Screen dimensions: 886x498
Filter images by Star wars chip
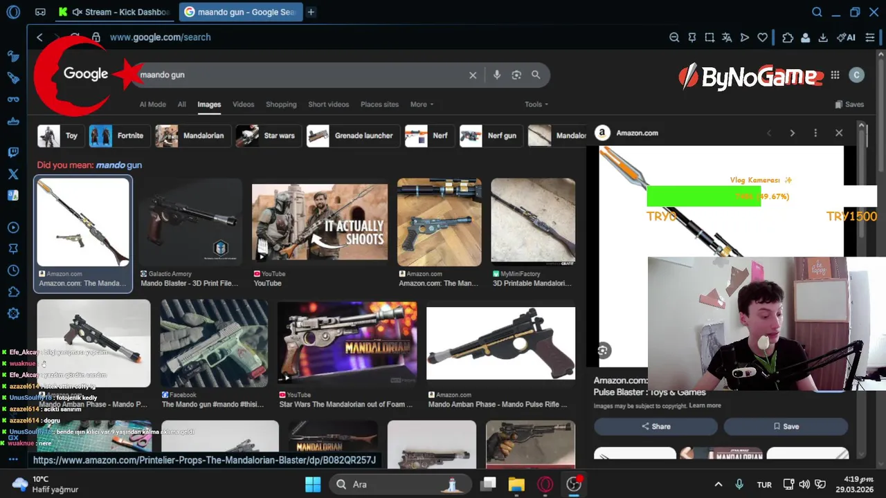click(x=268, y=136)
